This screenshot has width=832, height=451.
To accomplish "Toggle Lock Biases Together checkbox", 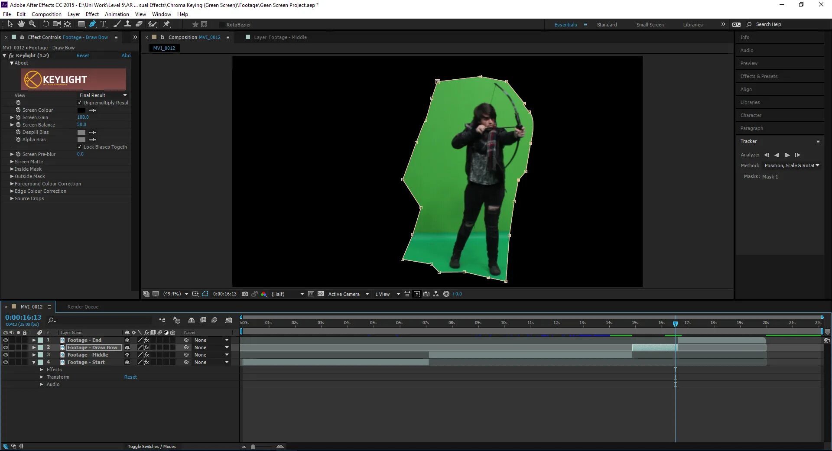I will [80, 147].
